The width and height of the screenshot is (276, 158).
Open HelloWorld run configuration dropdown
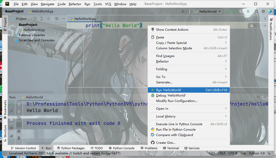pyautogui.click(x=208, y=11)
